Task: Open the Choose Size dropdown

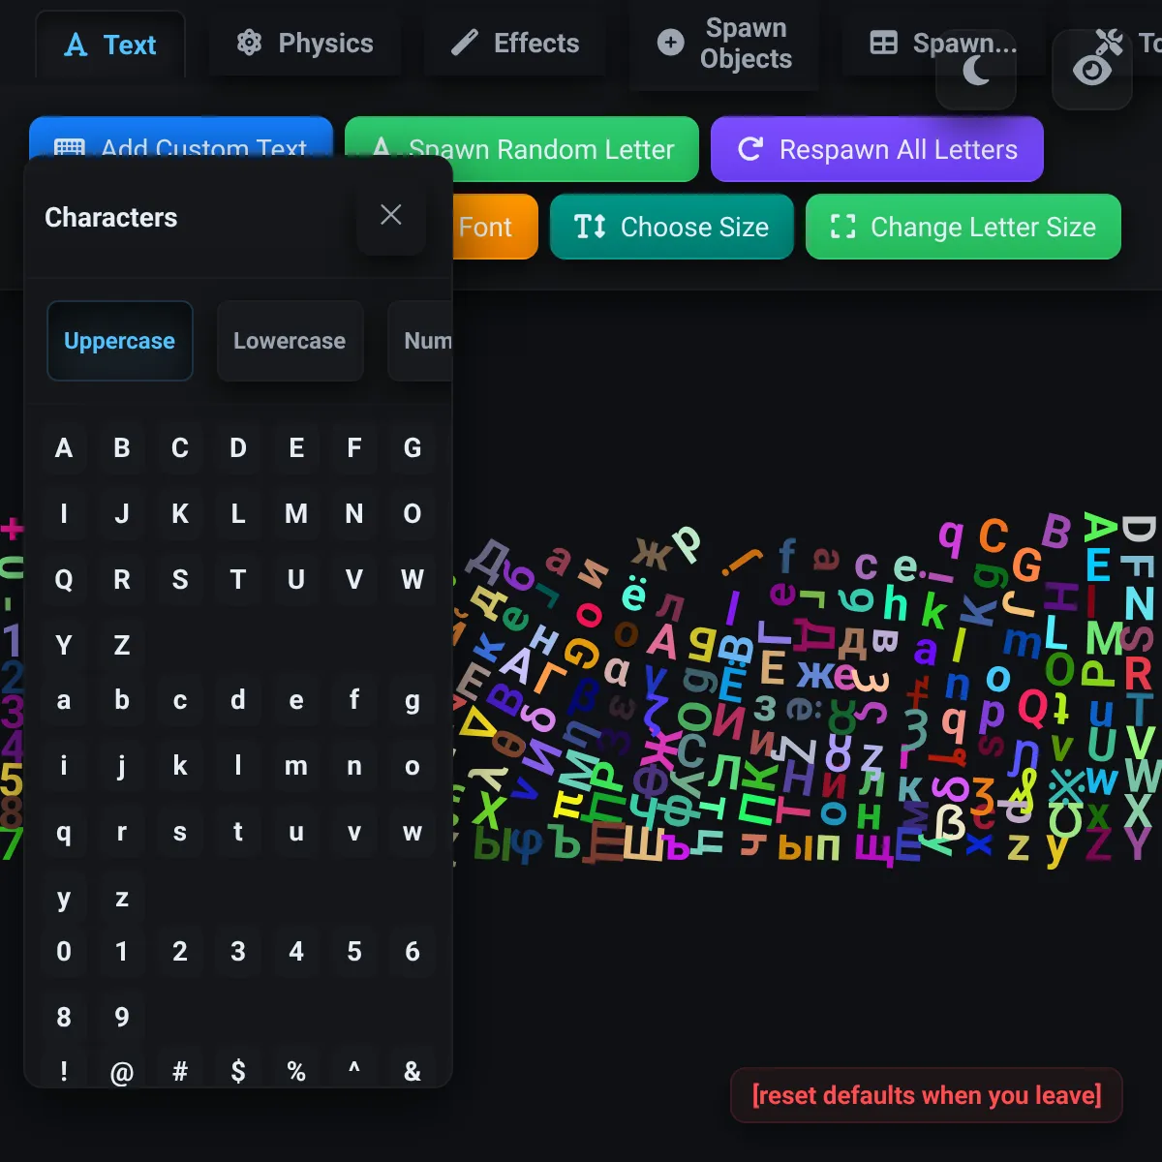Action: coord(672,228)
